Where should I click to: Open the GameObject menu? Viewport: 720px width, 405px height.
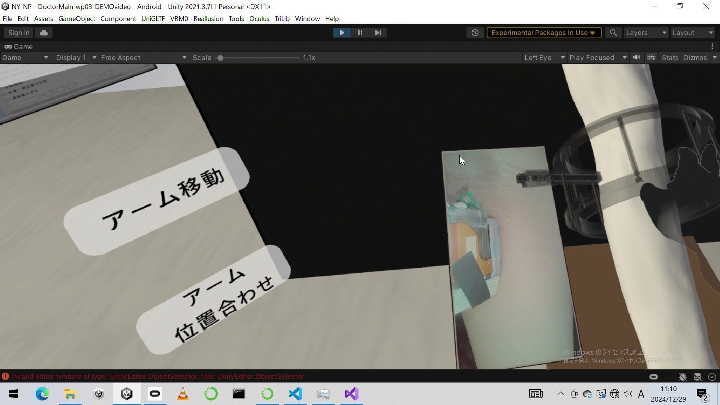[x=76, y=19]
